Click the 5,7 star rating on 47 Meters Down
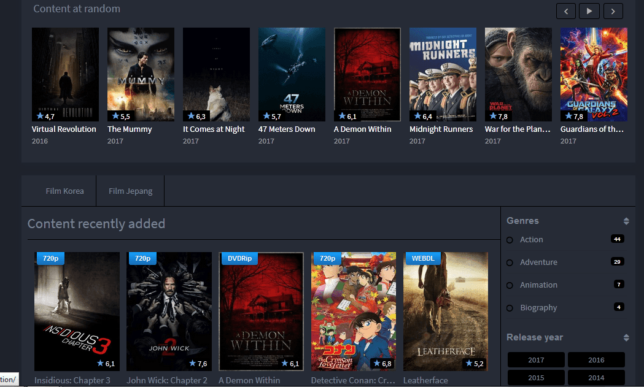The image size is (644, 387). pyautogui.click(x=272, y=116)
